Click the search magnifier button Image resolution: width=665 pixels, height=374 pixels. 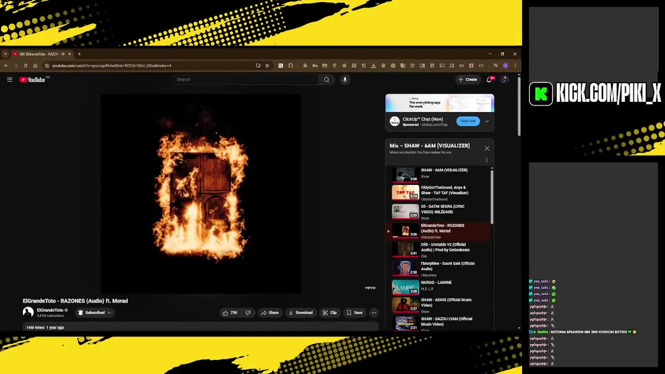point(326,79)
